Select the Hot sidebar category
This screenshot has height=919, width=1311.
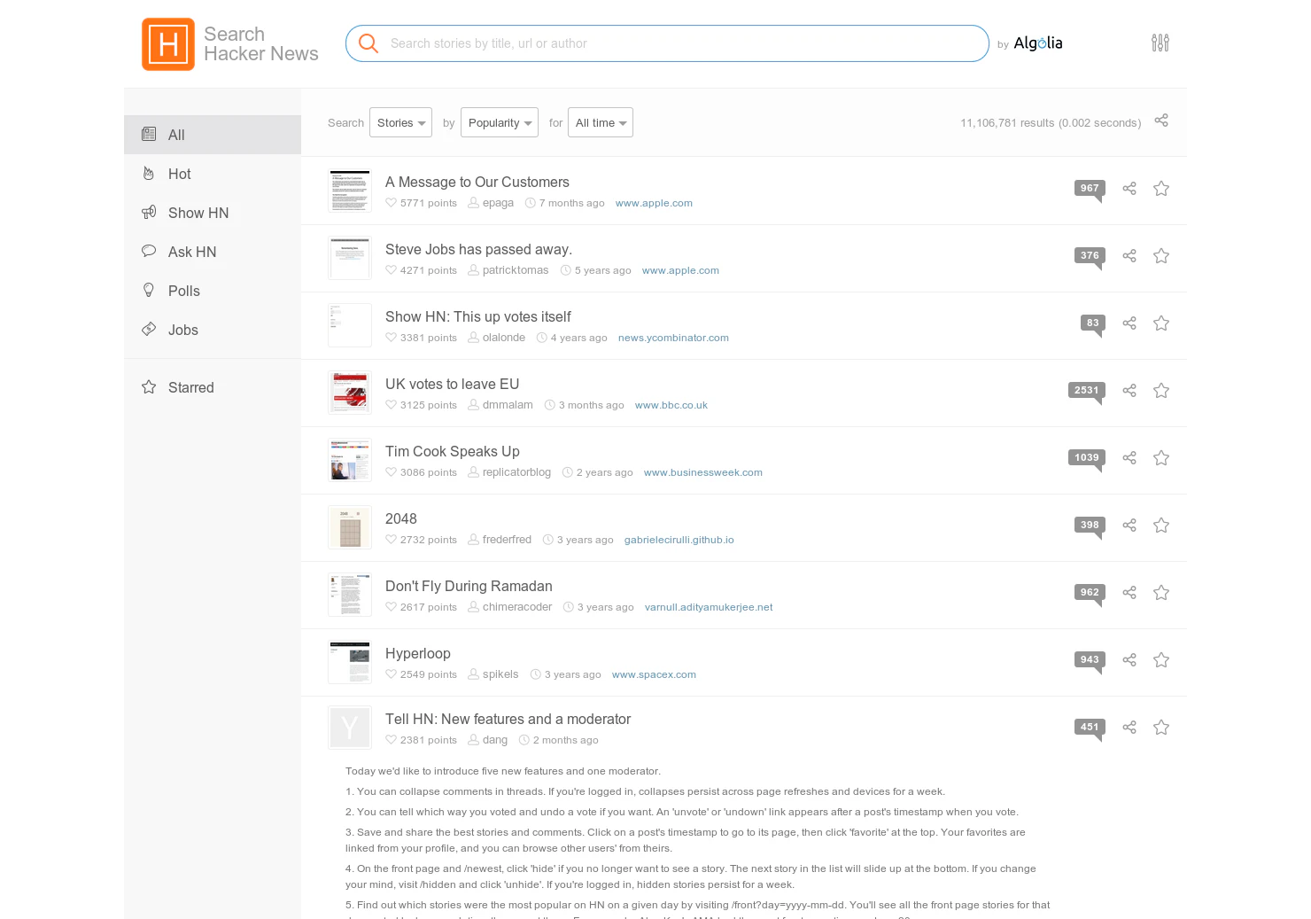coord(213,174)
